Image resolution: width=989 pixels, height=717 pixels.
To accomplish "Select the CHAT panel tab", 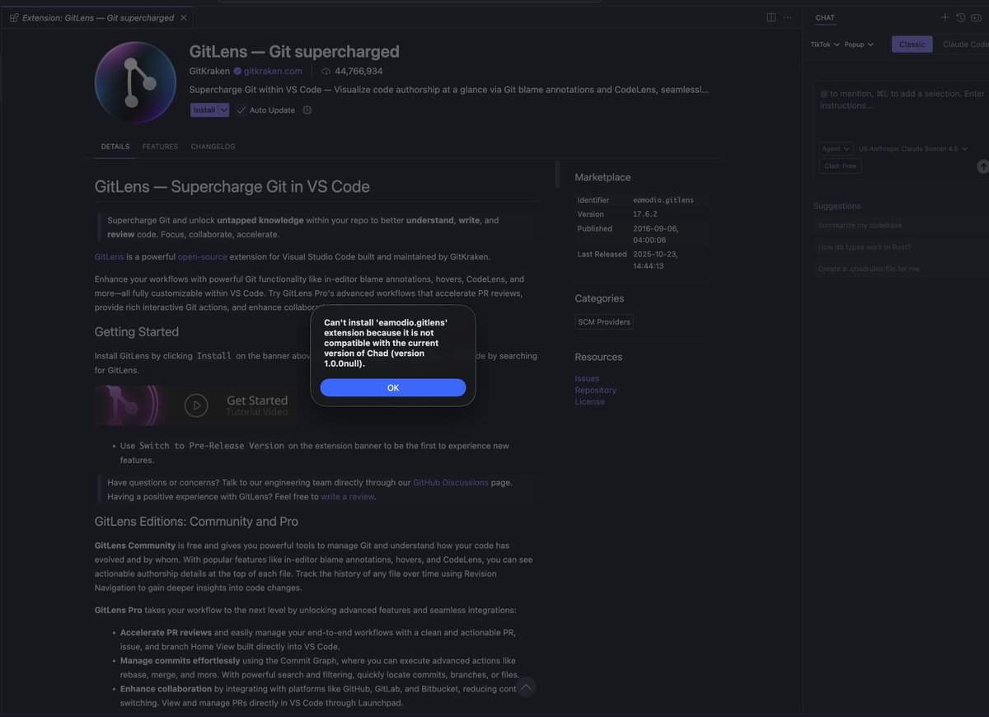I will coord(825,17).
